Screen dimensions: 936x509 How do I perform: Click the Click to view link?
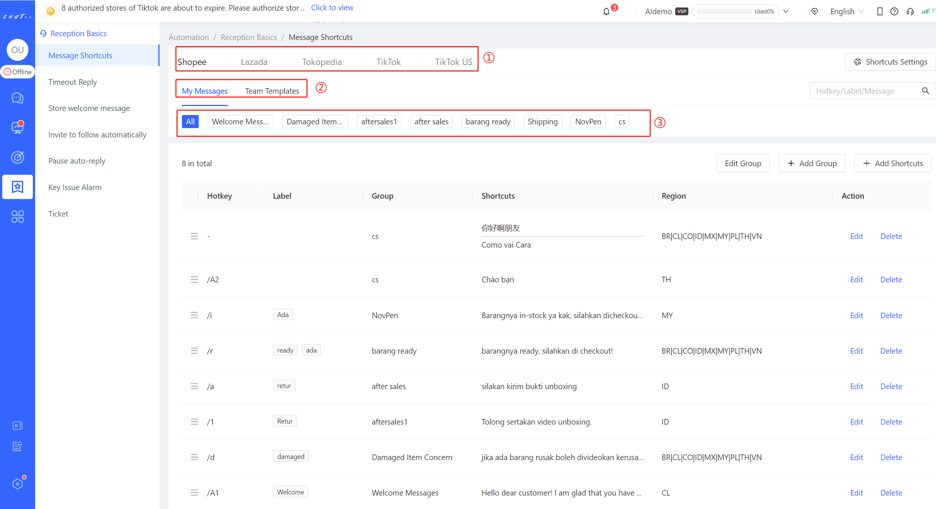332,7
